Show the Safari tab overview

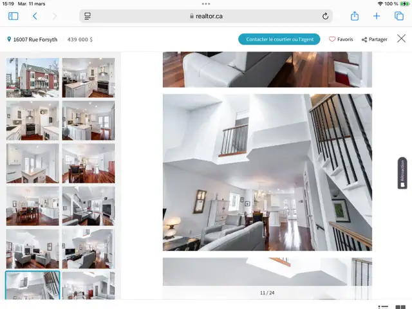pyautogui.click(x=398, y=16)
